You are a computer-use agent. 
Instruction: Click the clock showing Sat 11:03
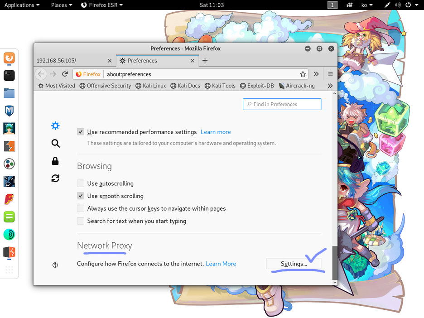point(212,5)
